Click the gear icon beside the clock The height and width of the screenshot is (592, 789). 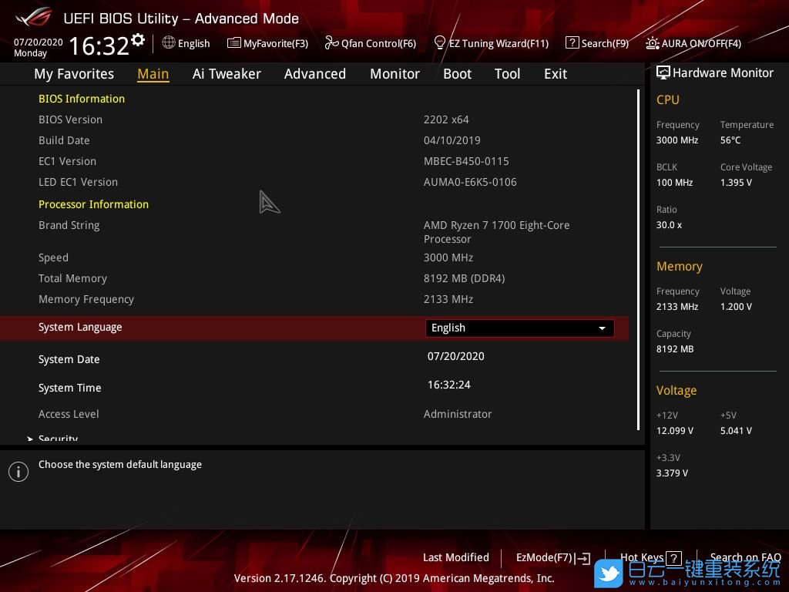click(x=138, y=39)
